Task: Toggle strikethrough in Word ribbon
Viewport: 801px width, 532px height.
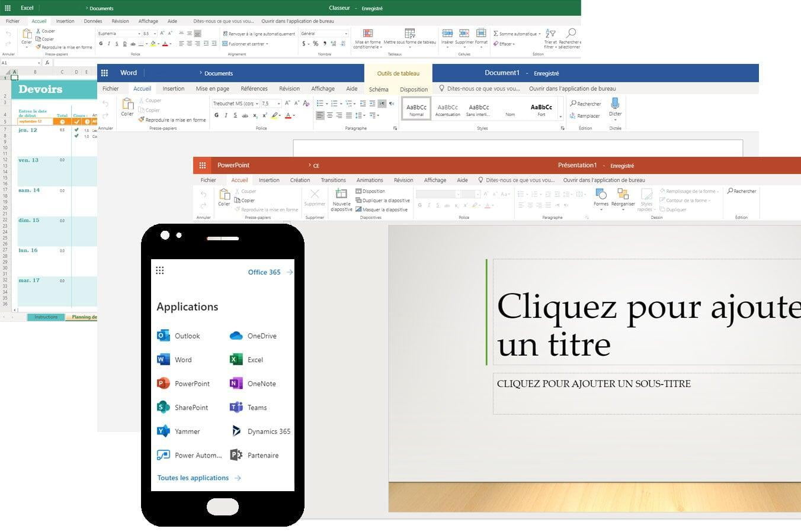Action: click(x=245, y=115)
